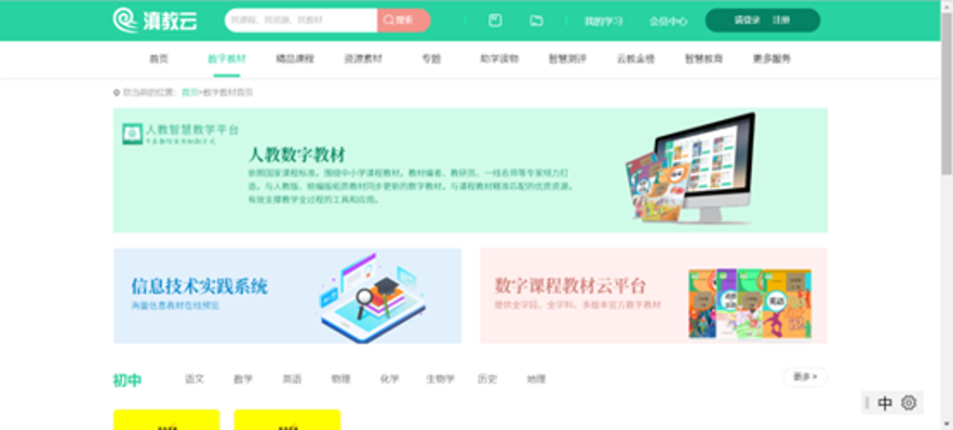
Task: Select the 物理 subject filter
Action: (x=341, y=379)
